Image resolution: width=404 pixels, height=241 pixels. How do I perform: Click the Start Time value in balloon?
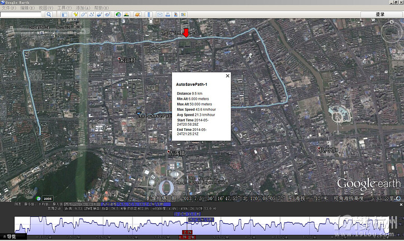[x=193, y=122]
